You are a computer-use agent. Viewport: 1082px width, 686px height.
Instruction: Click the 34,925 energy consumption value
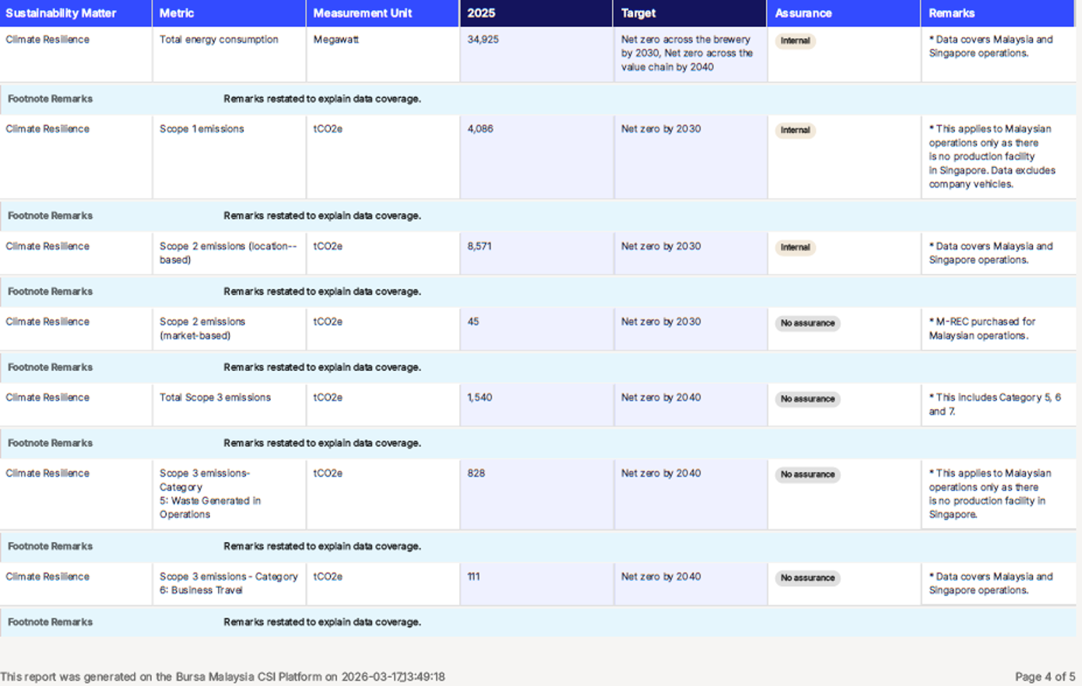(x=483, y=40)
